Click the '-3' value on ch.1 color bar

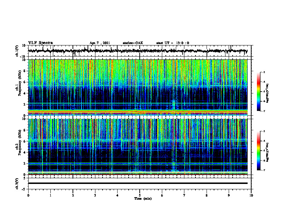(x=264, y=72)
